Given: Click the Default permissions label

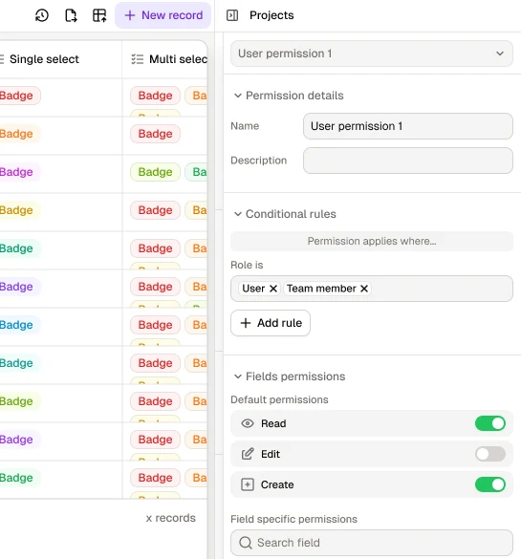Looking at the screenshot, I should point(279,399).
